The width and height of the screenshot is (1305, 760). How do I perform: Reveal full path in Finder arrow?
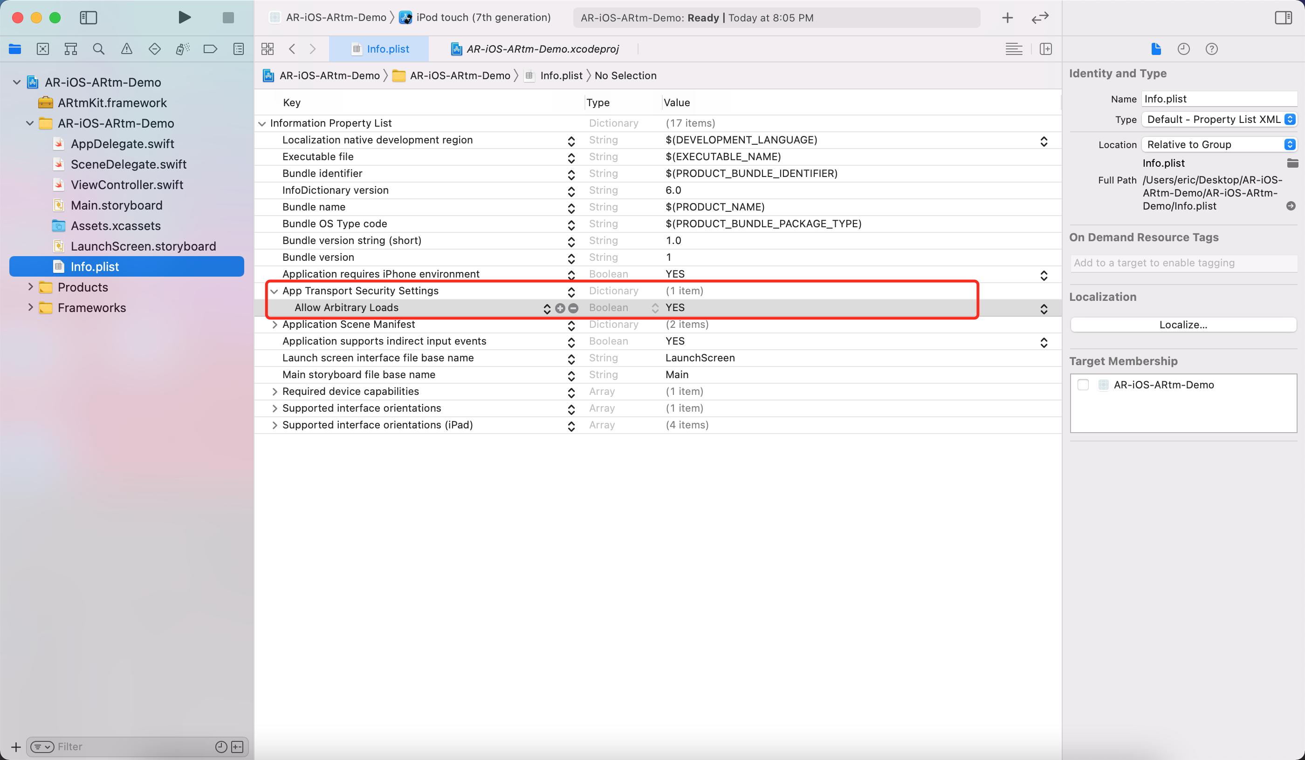tap(1291, 206)
